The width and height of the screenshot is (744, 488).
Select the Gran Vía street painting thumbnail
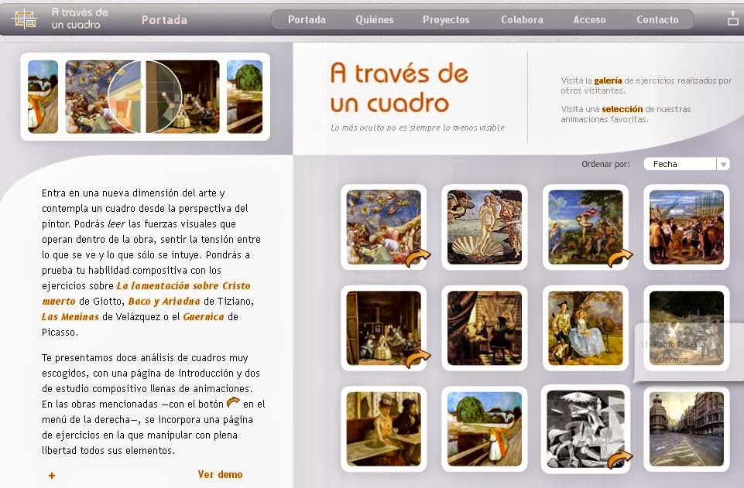[x=687, y=428]
